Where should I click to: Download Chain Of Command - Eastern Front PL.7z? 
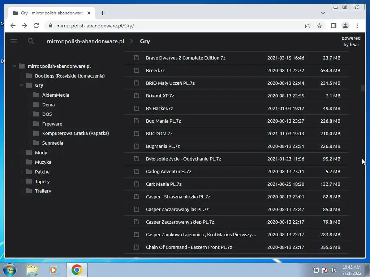[x=189, y=247]
